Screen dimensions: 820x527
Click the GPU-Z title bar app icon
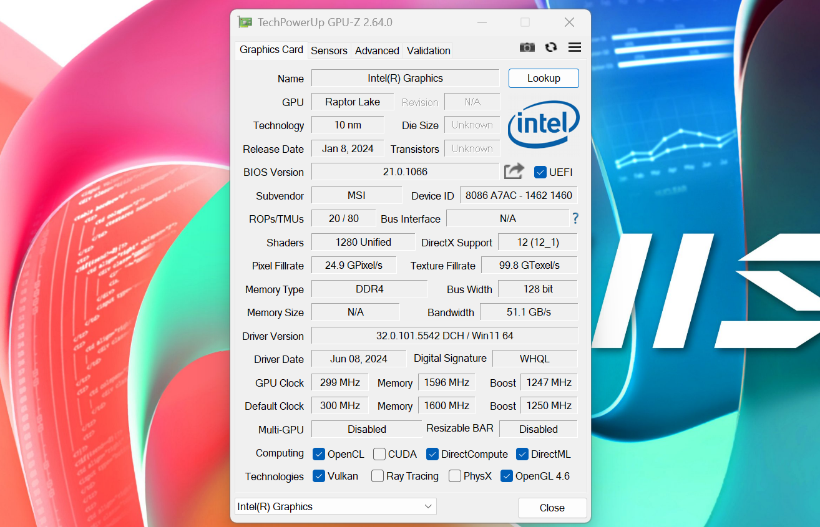(245, 22)
